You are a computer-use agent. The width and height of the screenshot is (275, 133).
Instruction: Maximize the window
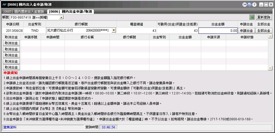click(266, 5)
